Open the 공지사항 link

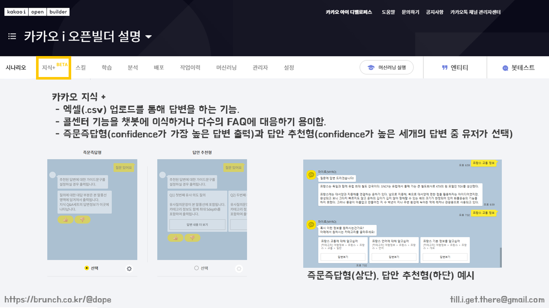[x=434, y=12]
